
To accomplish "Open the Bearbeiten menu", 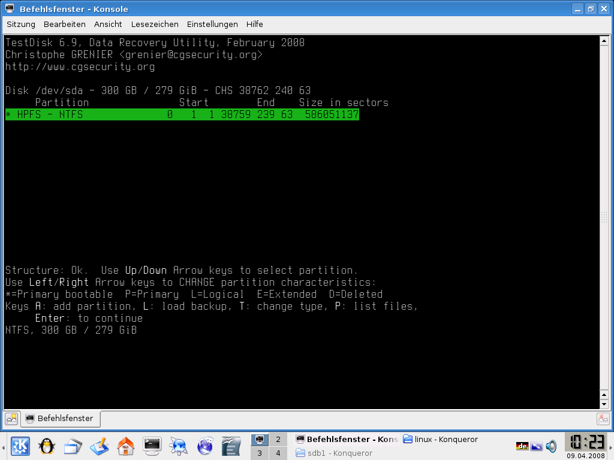I will [65, 24].
